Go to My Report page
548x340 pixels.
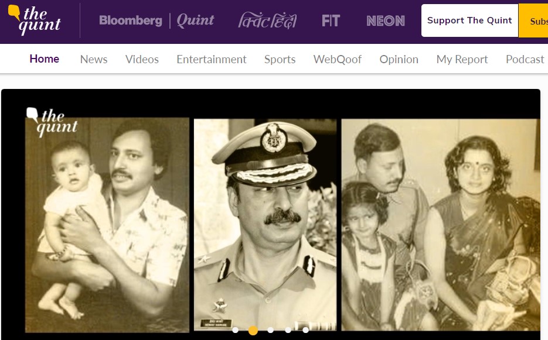pos(462,59)
